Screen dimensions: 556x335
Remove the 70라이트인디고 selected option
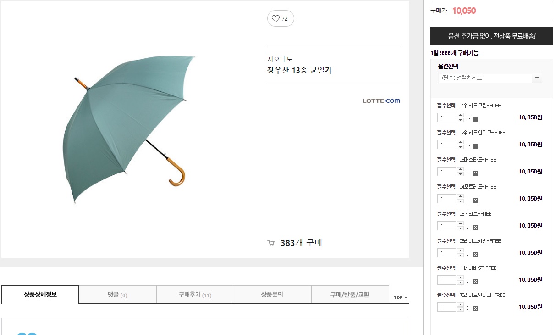475,308
